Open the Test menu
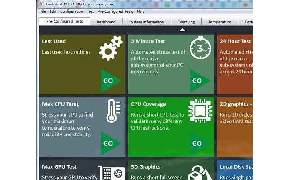Image resolution: width=289 pixels, height=180 pixels. 90,11
